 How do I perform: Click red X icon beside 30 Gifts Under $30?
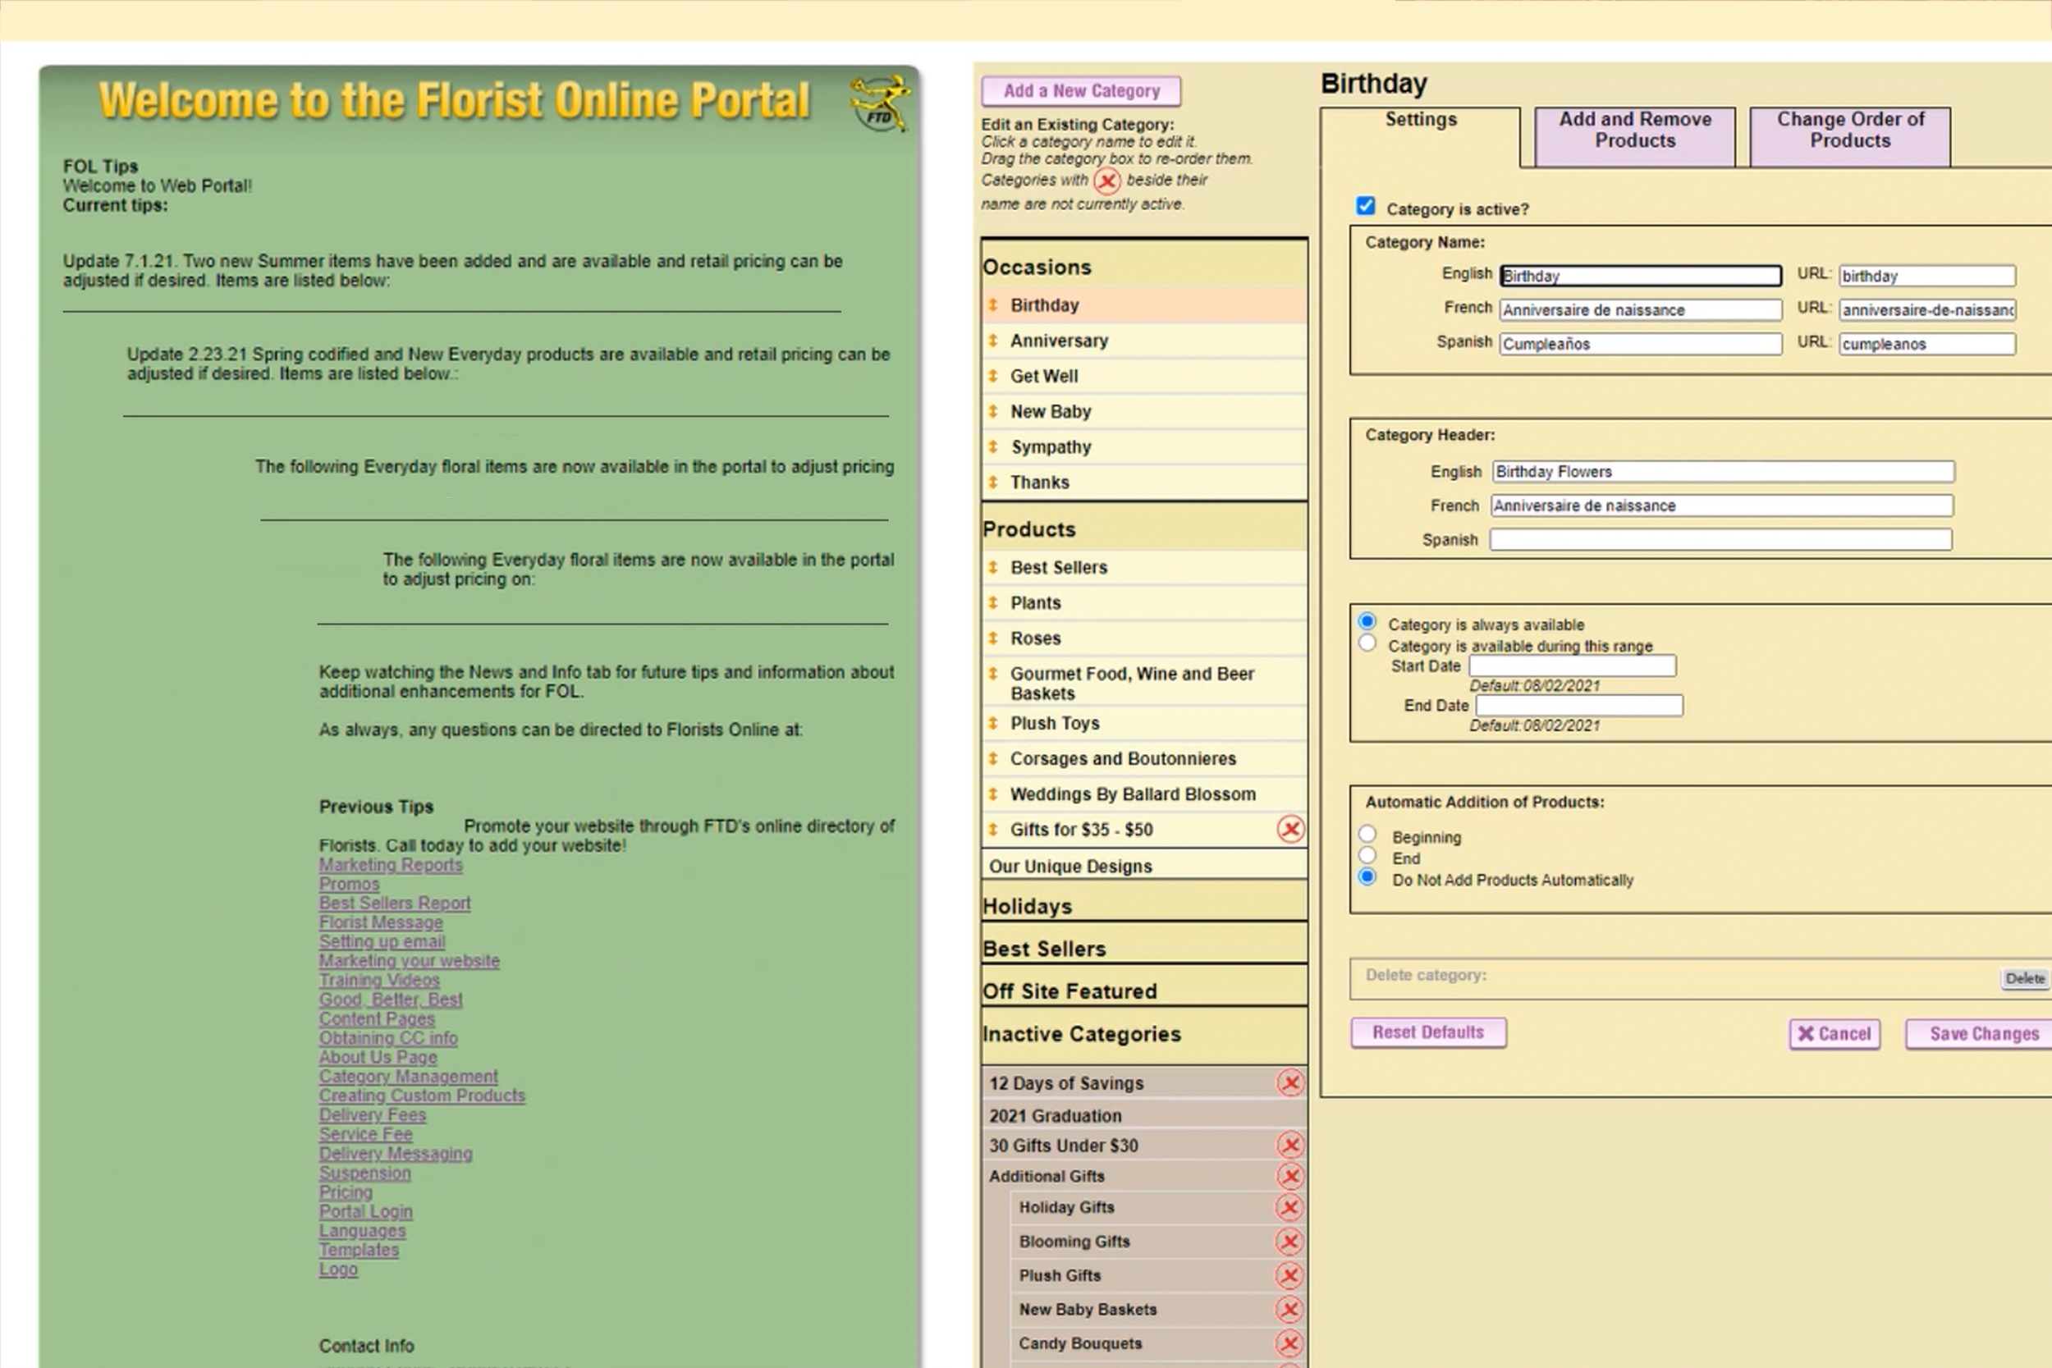click(x=1290, y=1145)
